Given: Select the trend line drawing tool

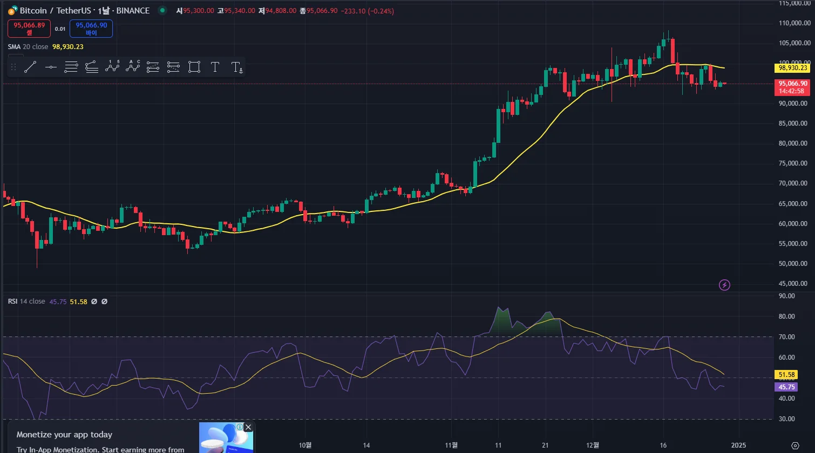Looking at the screenshot, I should 30,67.
